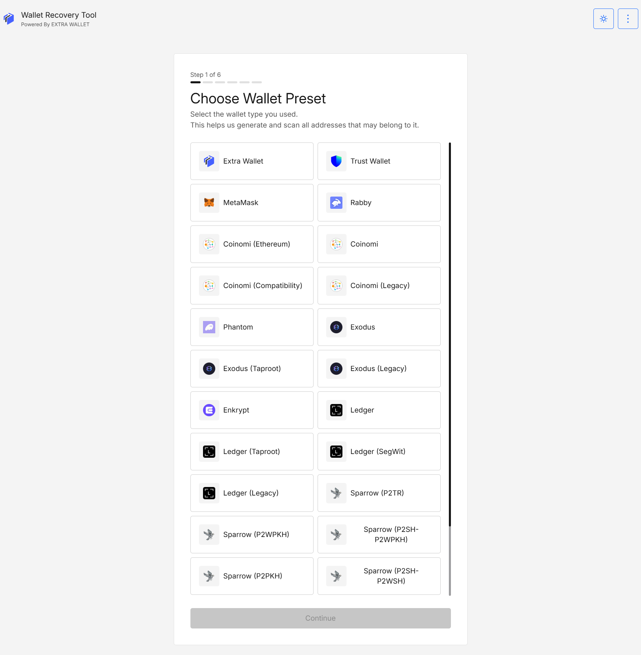Select the Coinomi (Ethereum) preset
This screenshot has width=641, height=655.
(x=252, y=244)
